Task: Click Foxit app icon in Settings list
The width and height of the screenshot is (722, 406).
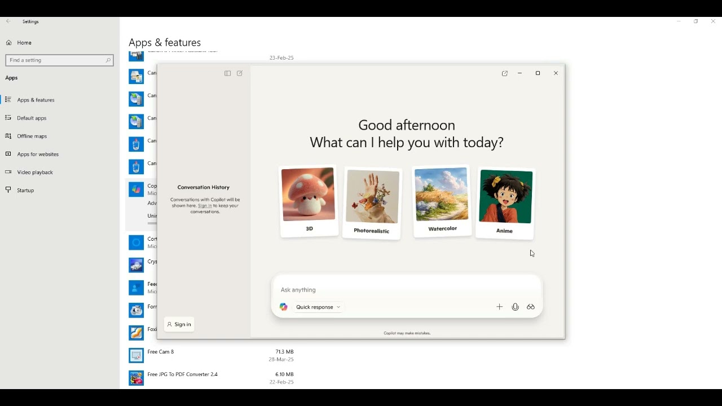Action: pyautogui.click(x=136, y=333)
